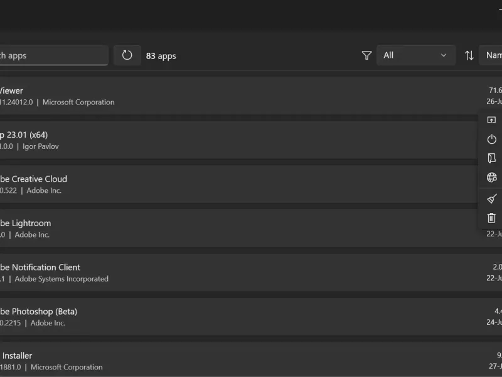Click the 22-Ju date in Lightroom row
This screenshot has width=502, height=377.
[x=494, y=234]
